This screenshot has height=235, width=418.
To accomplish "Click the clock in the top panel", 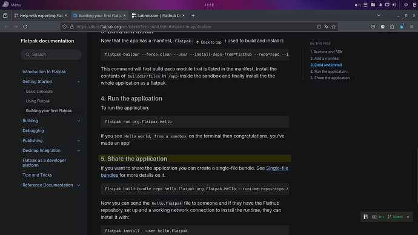I will (x=209, y=5).
